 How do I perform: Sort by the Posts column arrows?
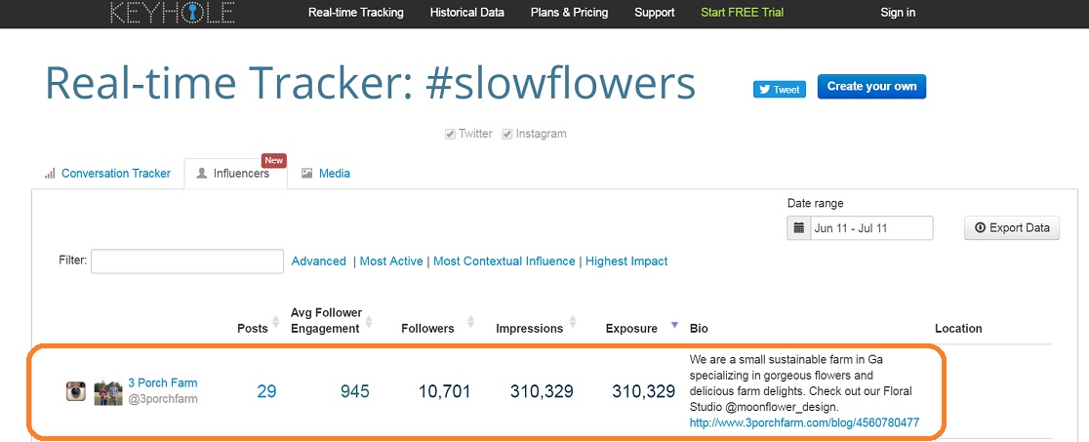275,322
